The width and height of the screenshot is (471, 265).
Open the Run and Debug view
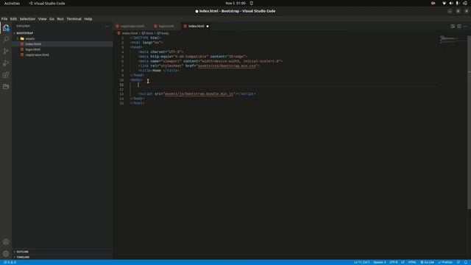(x=6, y=63)
